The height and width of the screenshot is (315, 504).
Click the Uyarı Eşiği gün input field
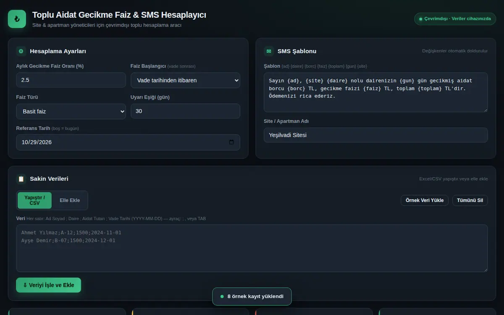pos(185,111)
